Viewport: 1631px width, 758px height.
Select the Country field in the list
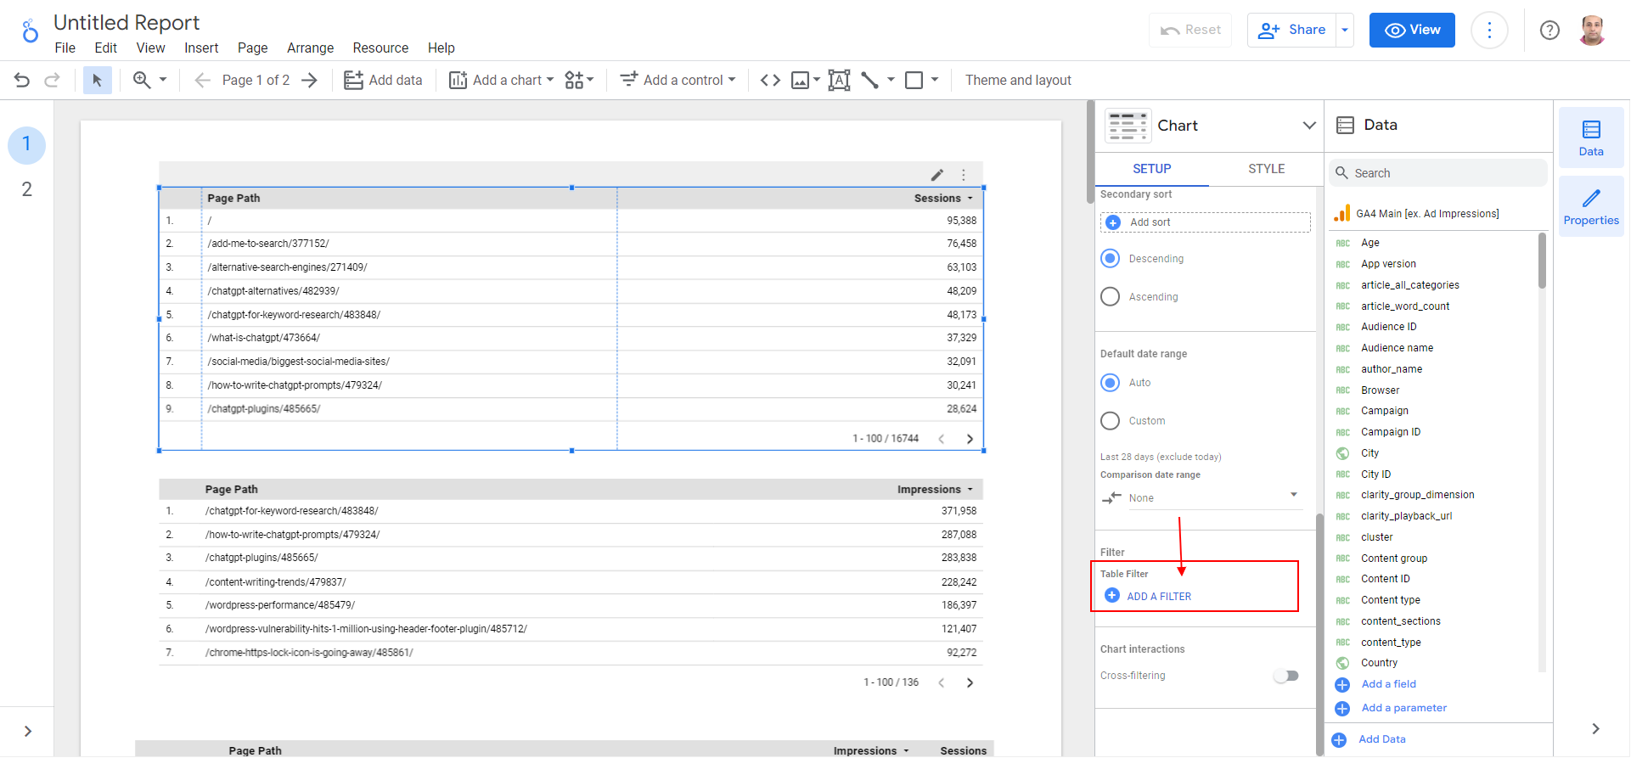pyautogui.click(x=1379, y=663)
